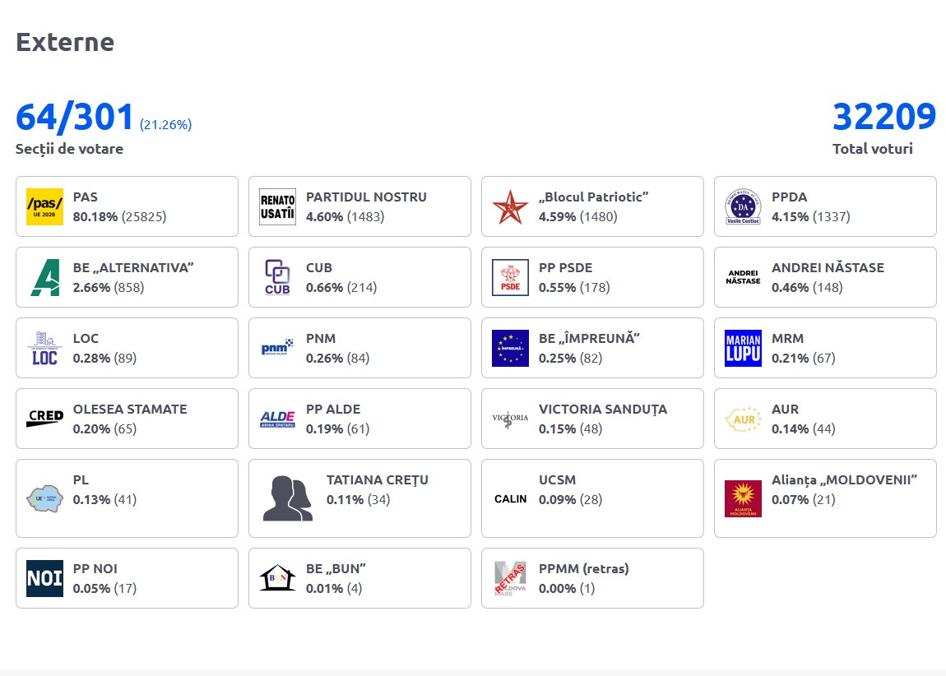The height and width of the screenshot is (676, 946).
Task: Click the PPMM retras stamped logo
Action: pos(510,578)
